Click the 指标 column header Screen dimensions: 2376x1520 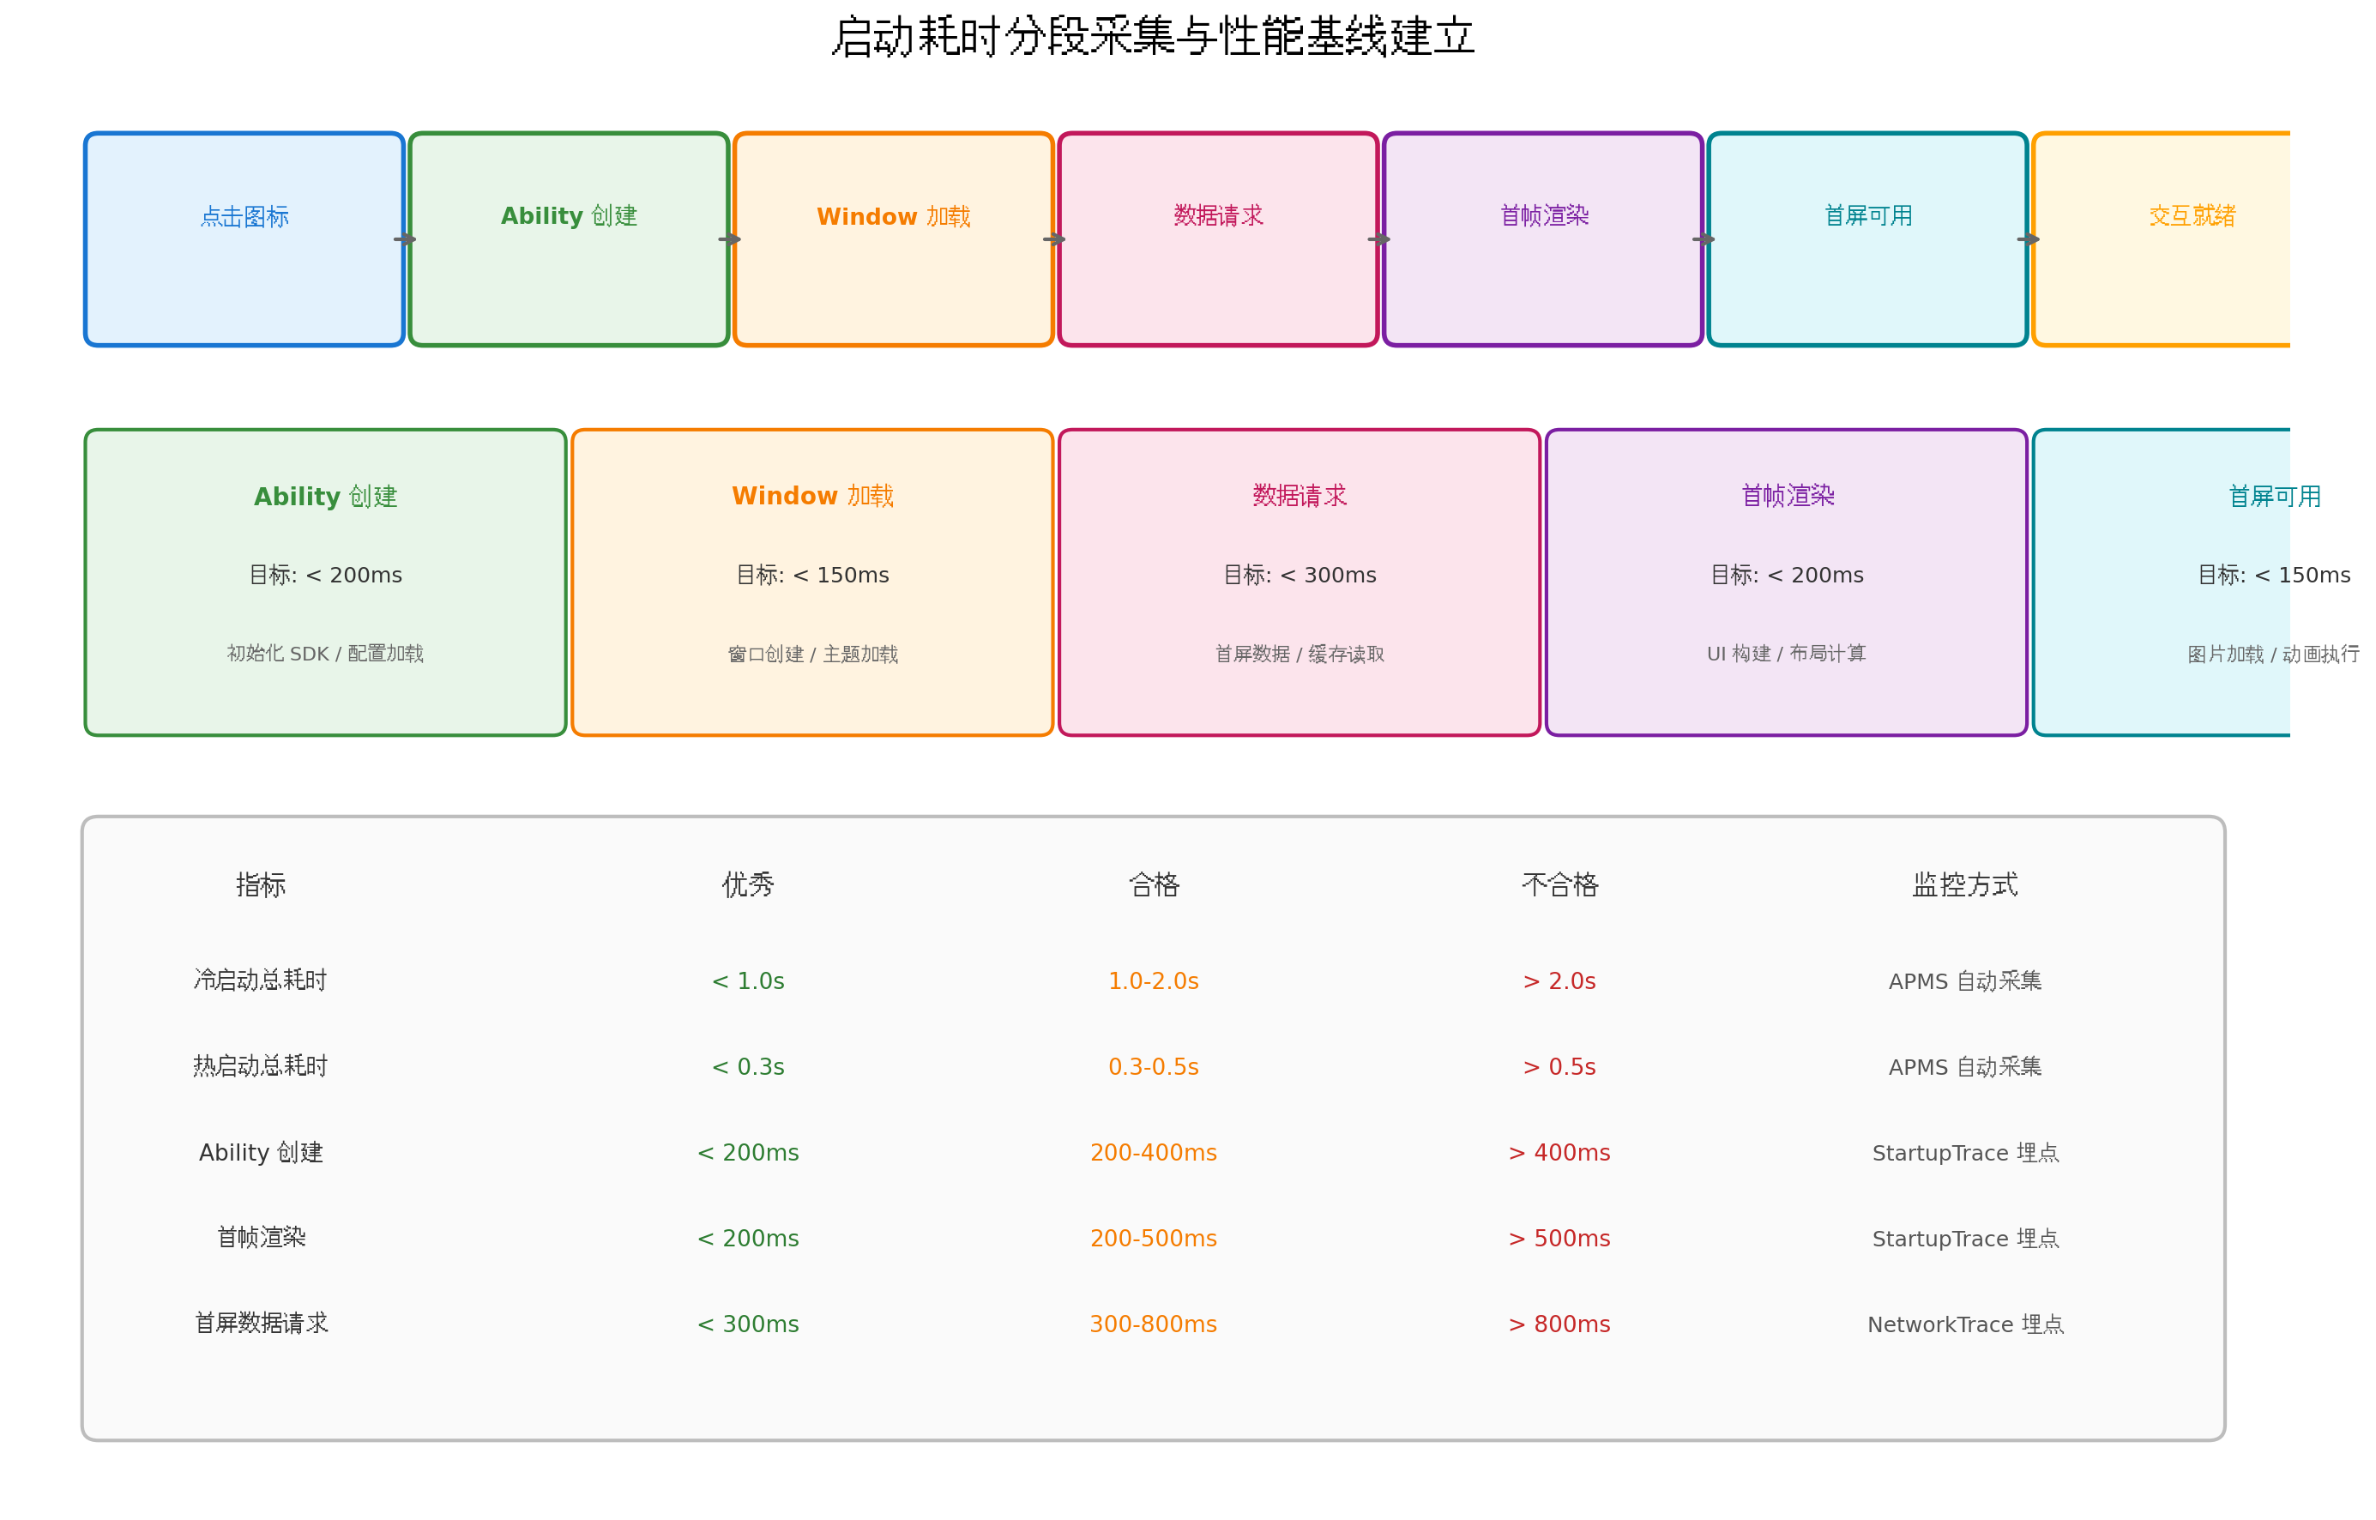coord(261,884)
